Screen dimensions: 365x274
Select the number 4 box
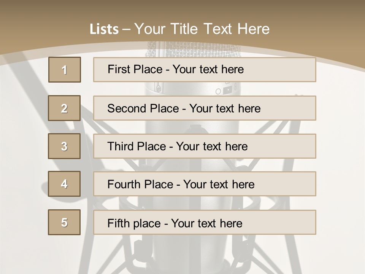64,184
